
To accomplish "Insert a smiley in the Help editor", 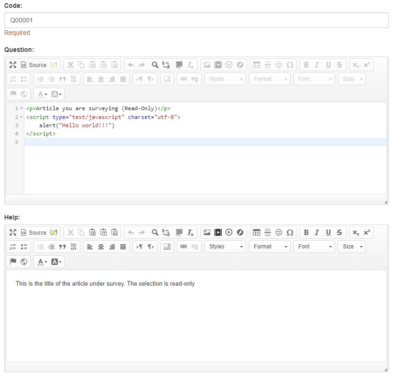I will (x=279, y=232).
